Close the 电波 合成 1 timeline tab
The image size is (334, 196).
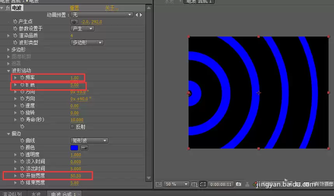coord(79,194)
